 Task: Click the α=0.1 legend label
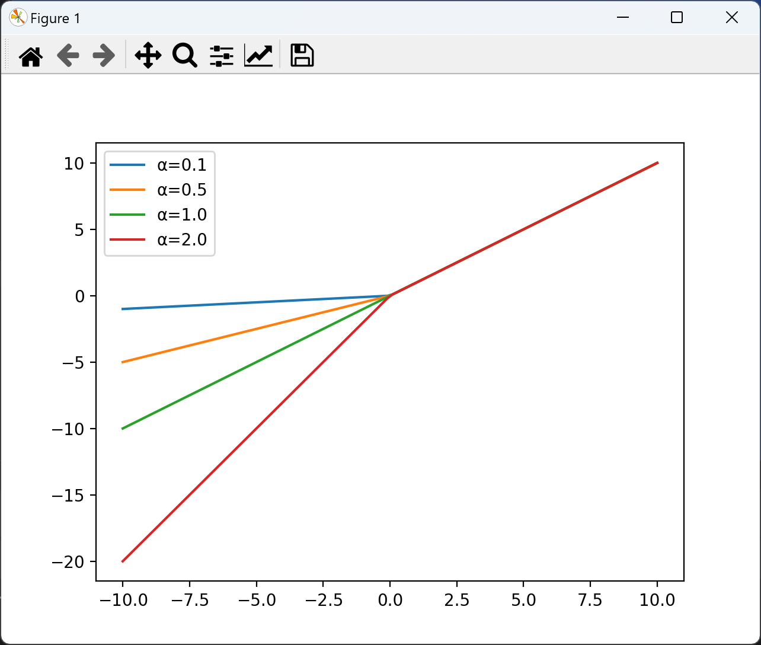pyautogui.click(x=182, y=165)
